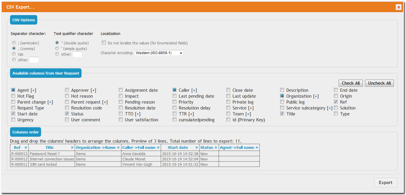Uncheck the Title column checkbox
406x195 pixels.
(x=282, y=113)
